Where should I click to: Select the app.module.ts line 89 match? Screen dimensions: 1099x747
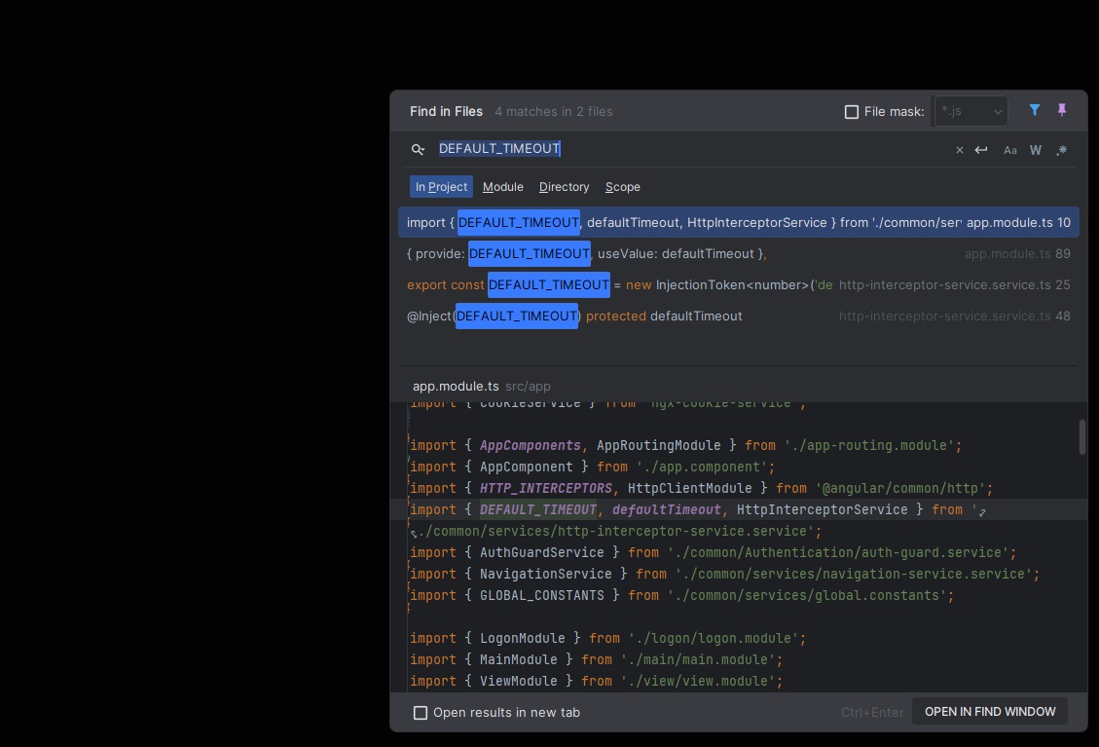[x=681, y=253]
